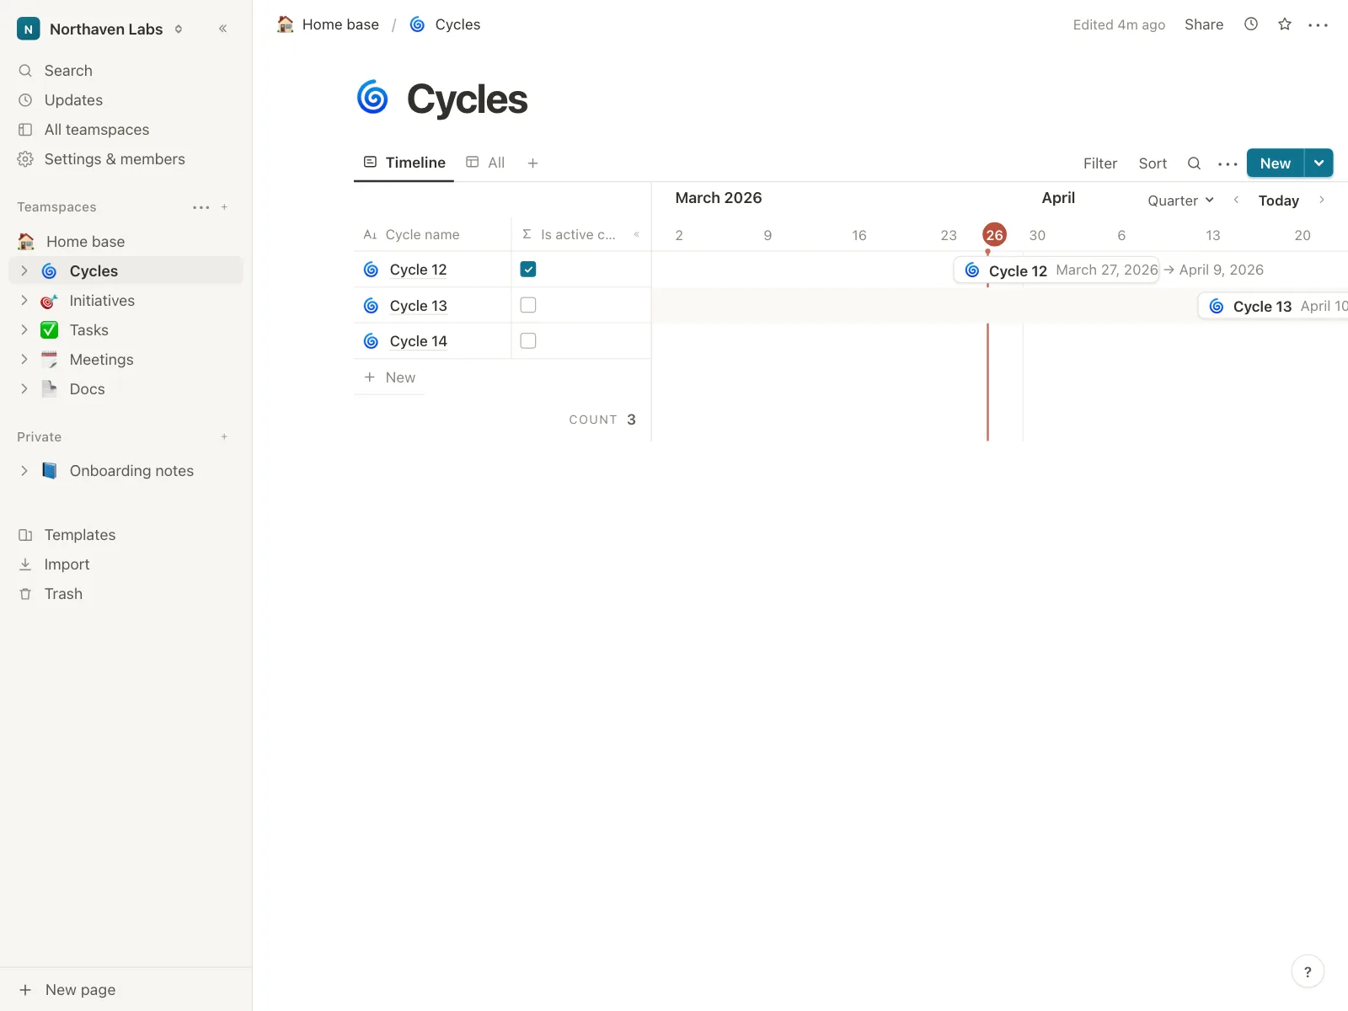Open the Filter menu
Screen dimensions: 1348x1011
click(x=1100, y=163)
